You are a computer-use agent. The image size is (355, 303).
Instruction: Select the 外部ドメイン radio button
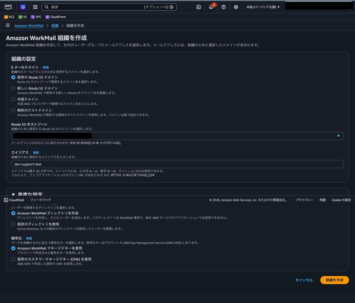pos(13,99)
